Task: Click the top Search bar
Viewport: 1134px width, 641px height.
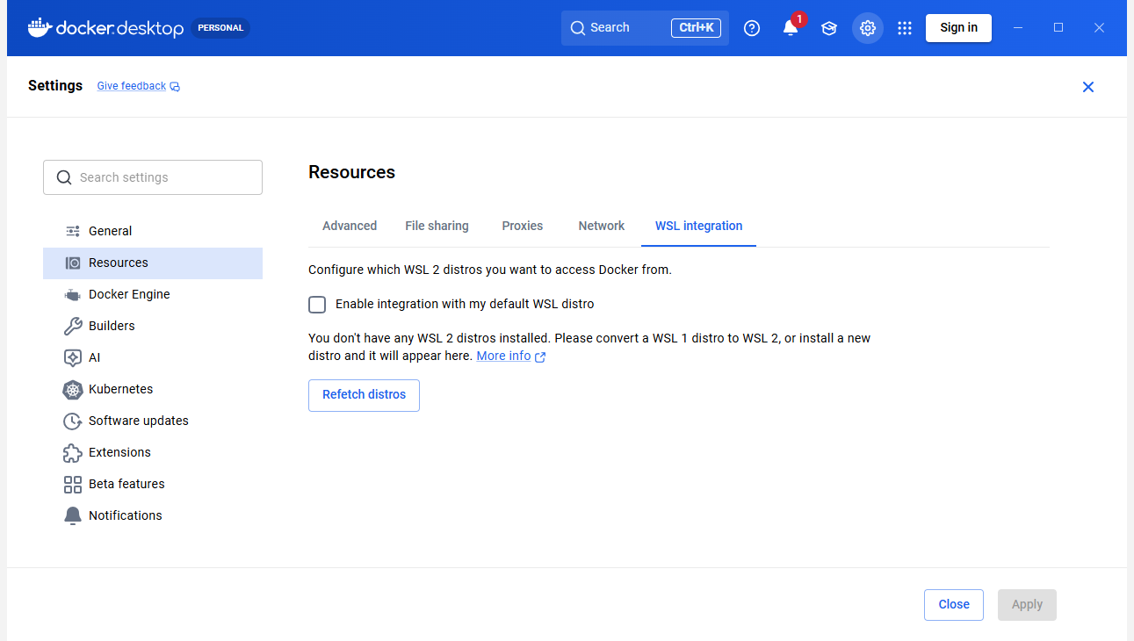Action: [645, 28]
